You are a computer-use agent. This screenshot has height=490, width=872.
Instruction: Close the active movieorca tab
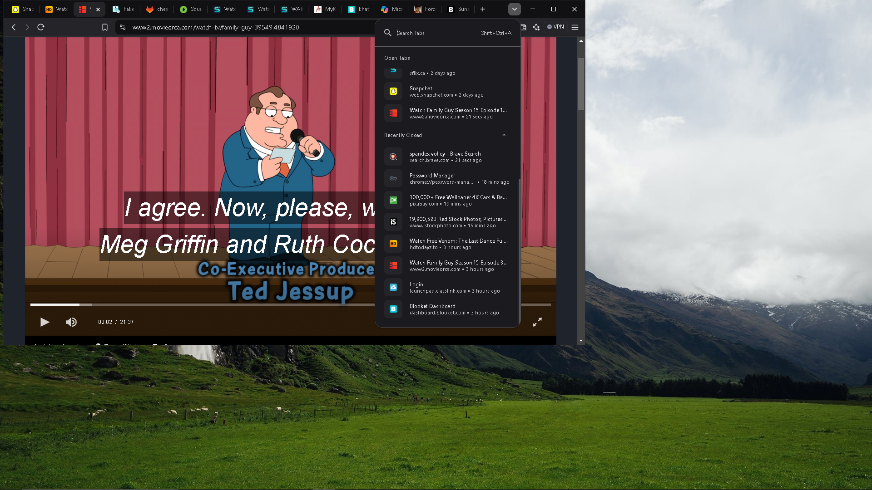tap(98, 9)
